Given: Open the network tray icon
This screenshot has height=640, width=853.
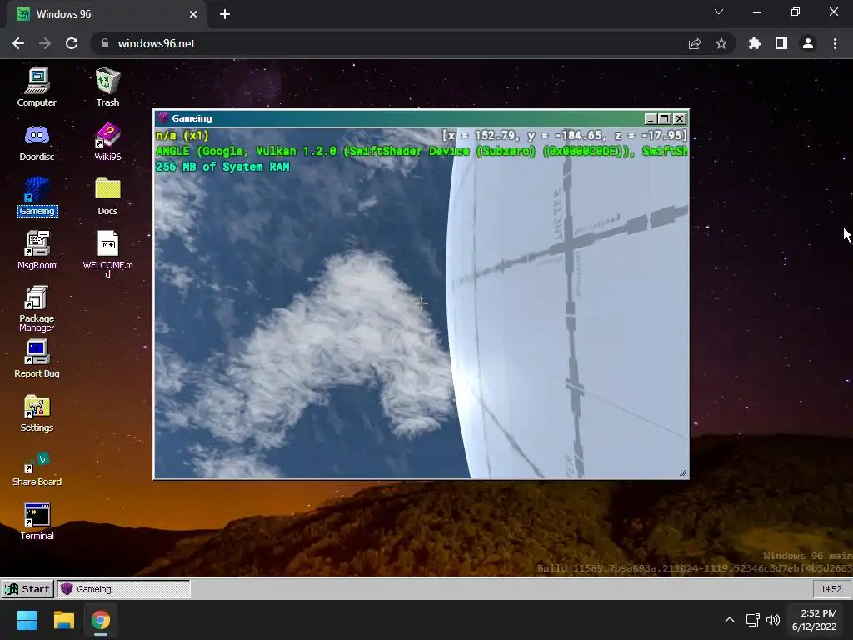Looking at the screenshot, I should 752,620.
